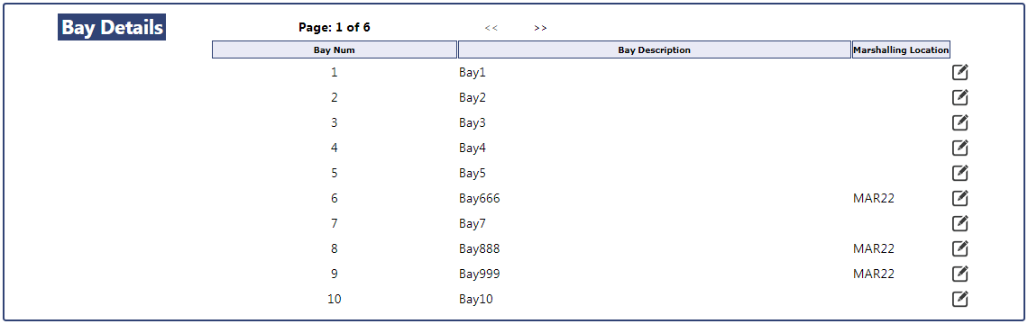Click the edit icon for Bay999
Screen dimensions: 1028x324
click(x=959, y=274)
